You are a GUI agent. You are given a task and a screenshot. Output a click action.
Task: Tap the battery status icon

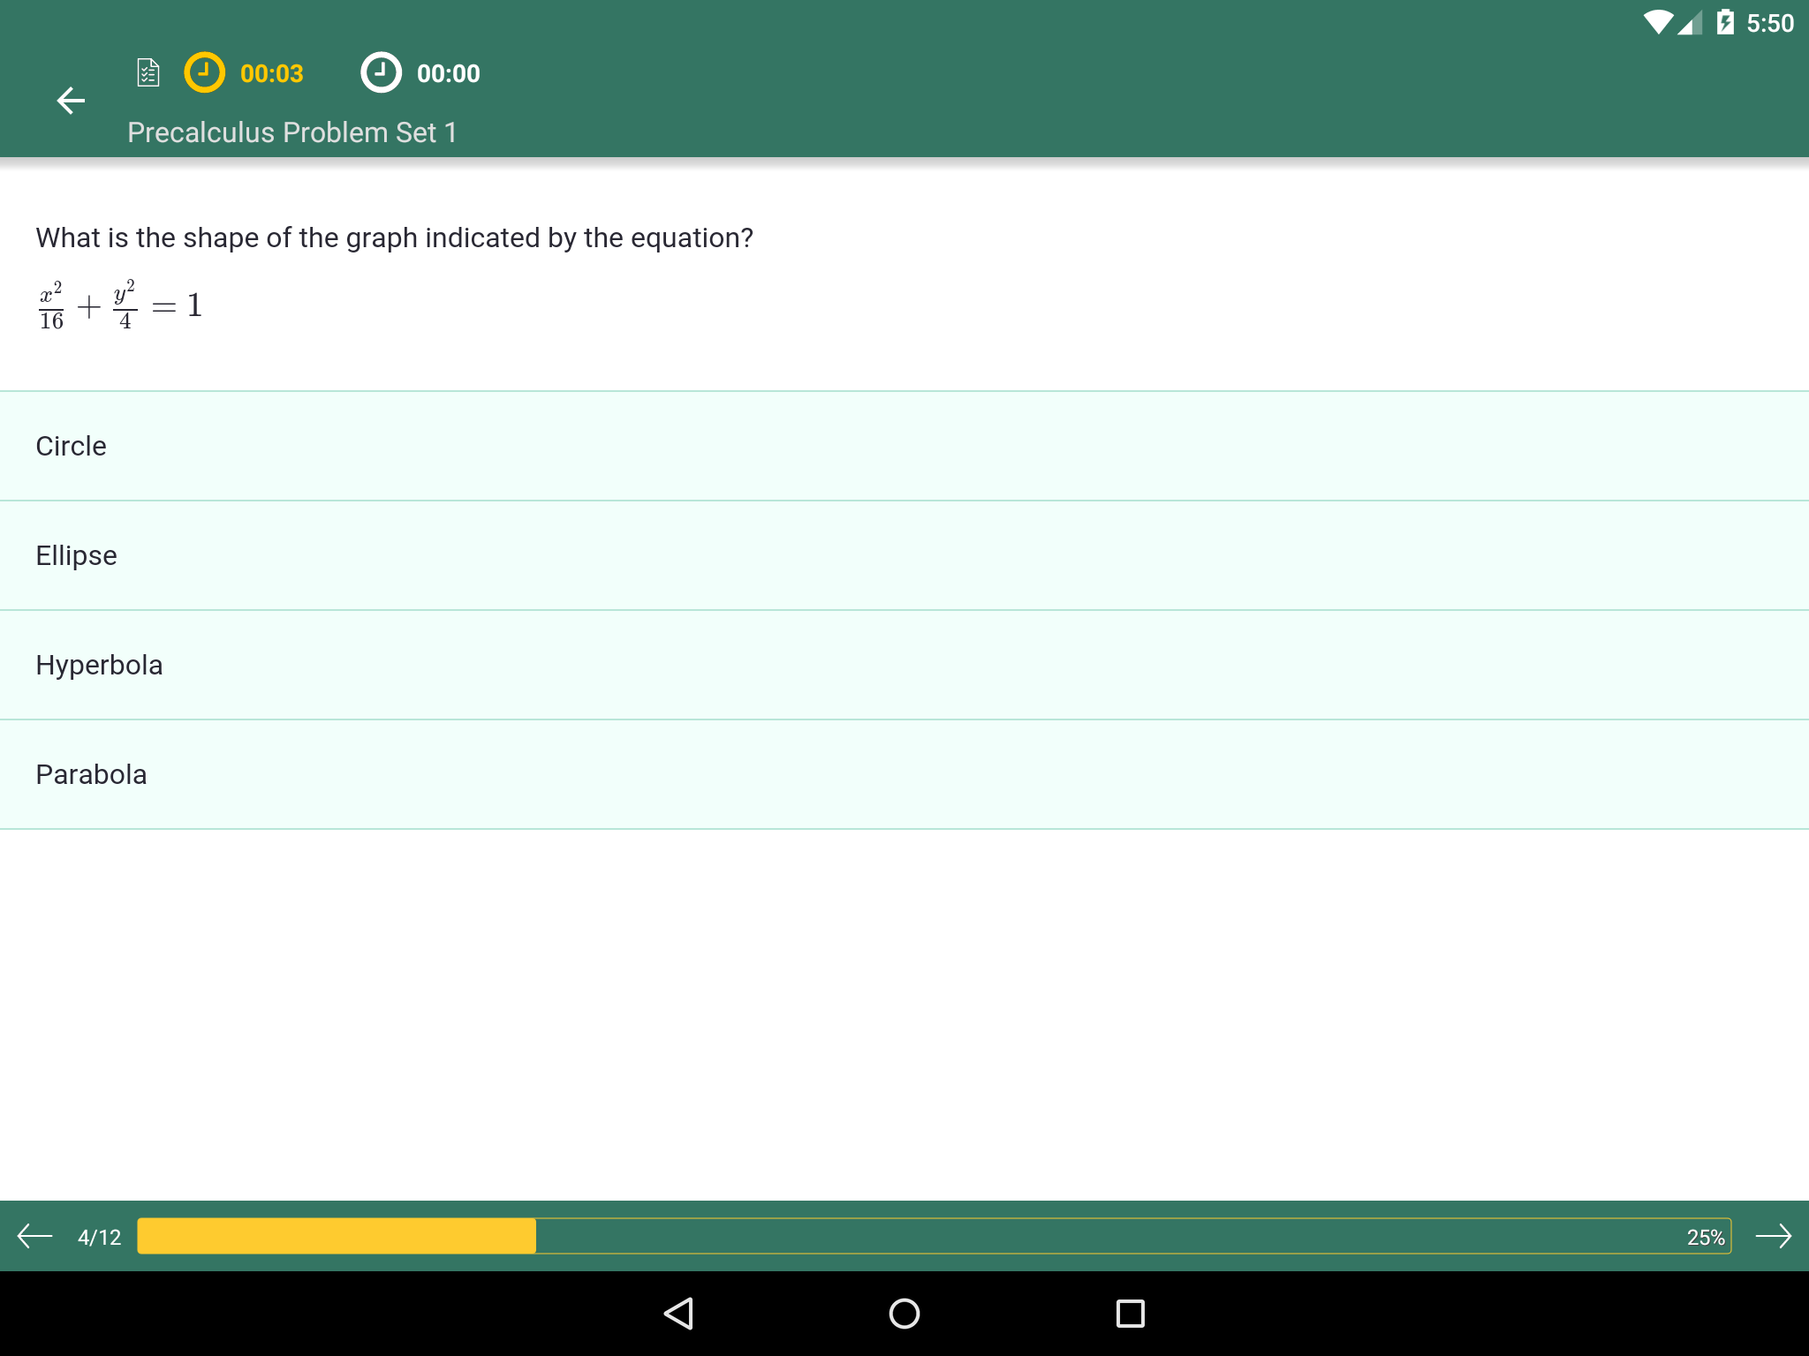(x=1725, y=23)
